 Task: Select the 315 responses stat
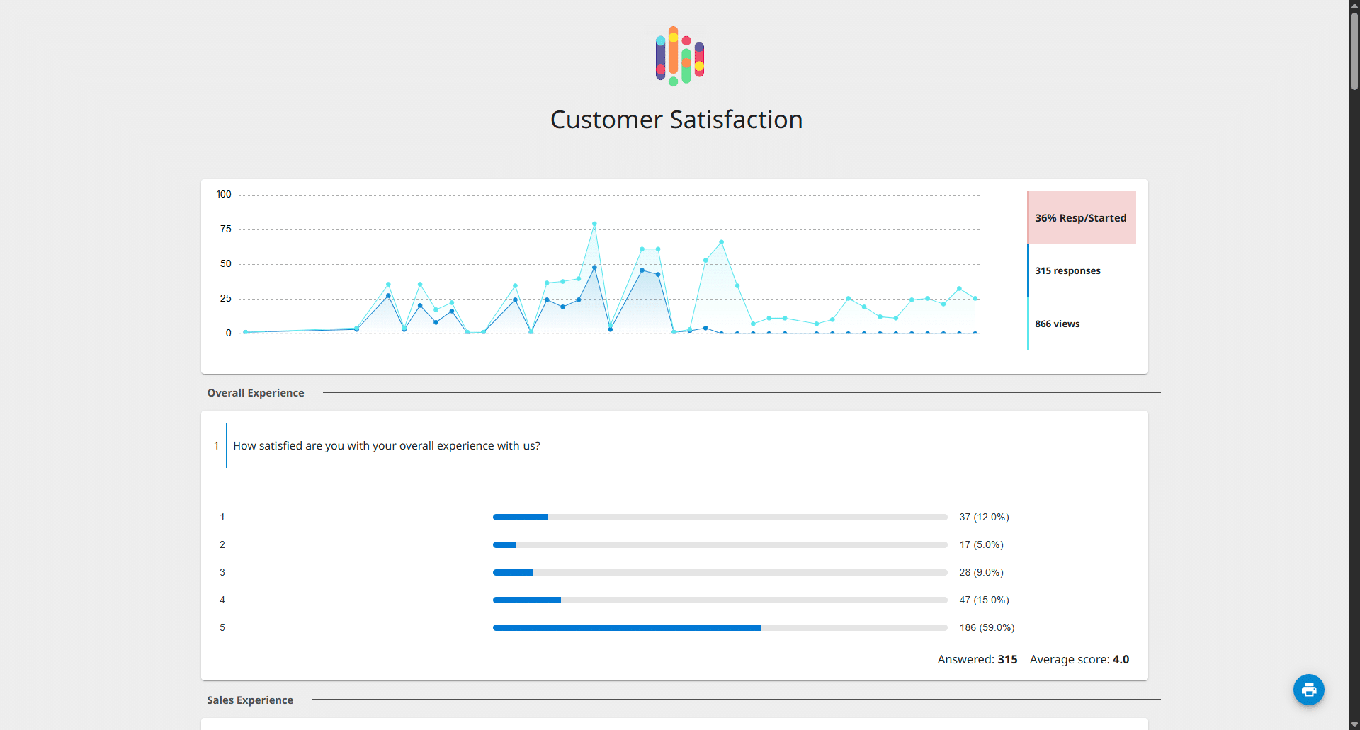click(x=1067, y=271)
